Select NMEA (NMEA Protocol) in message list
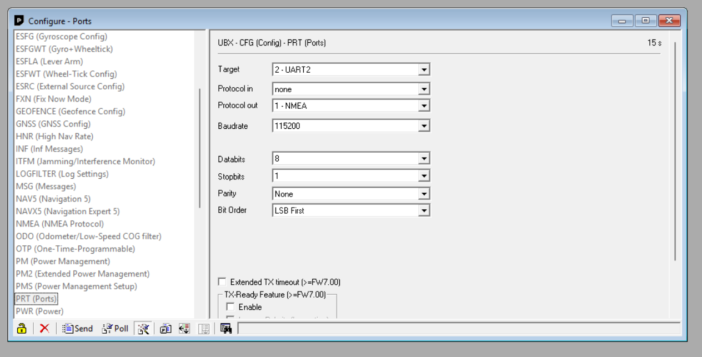 pos(59,224)
